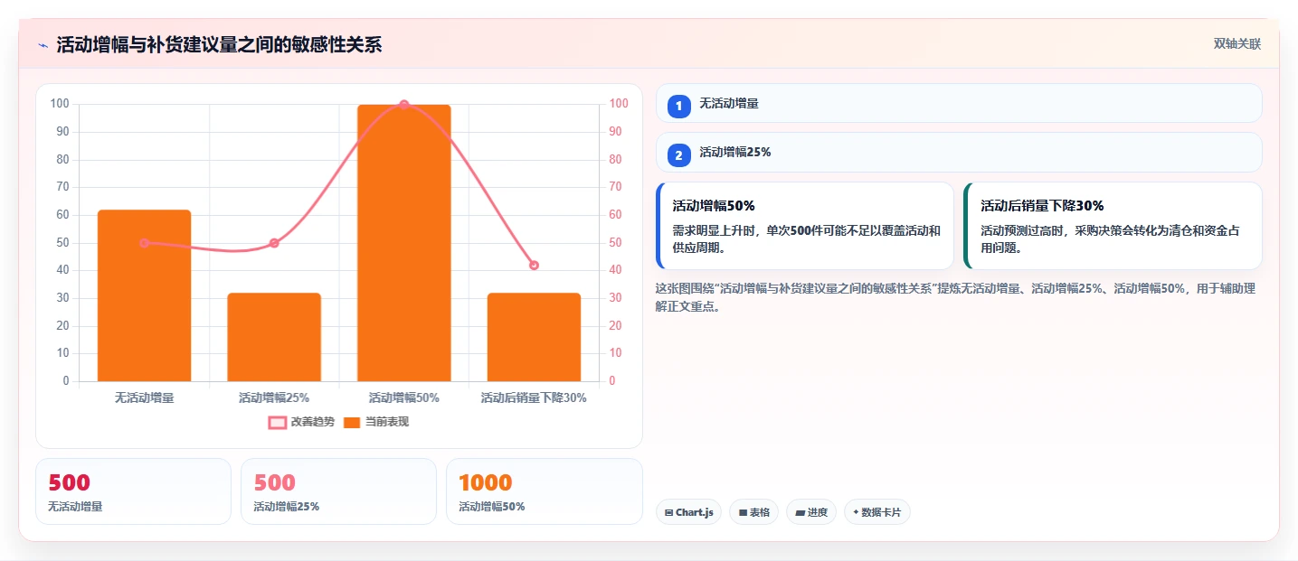Click the line peak point at 活动增幅50%
The height and width of the screenshot is (561, 1298).
[403, 105]
